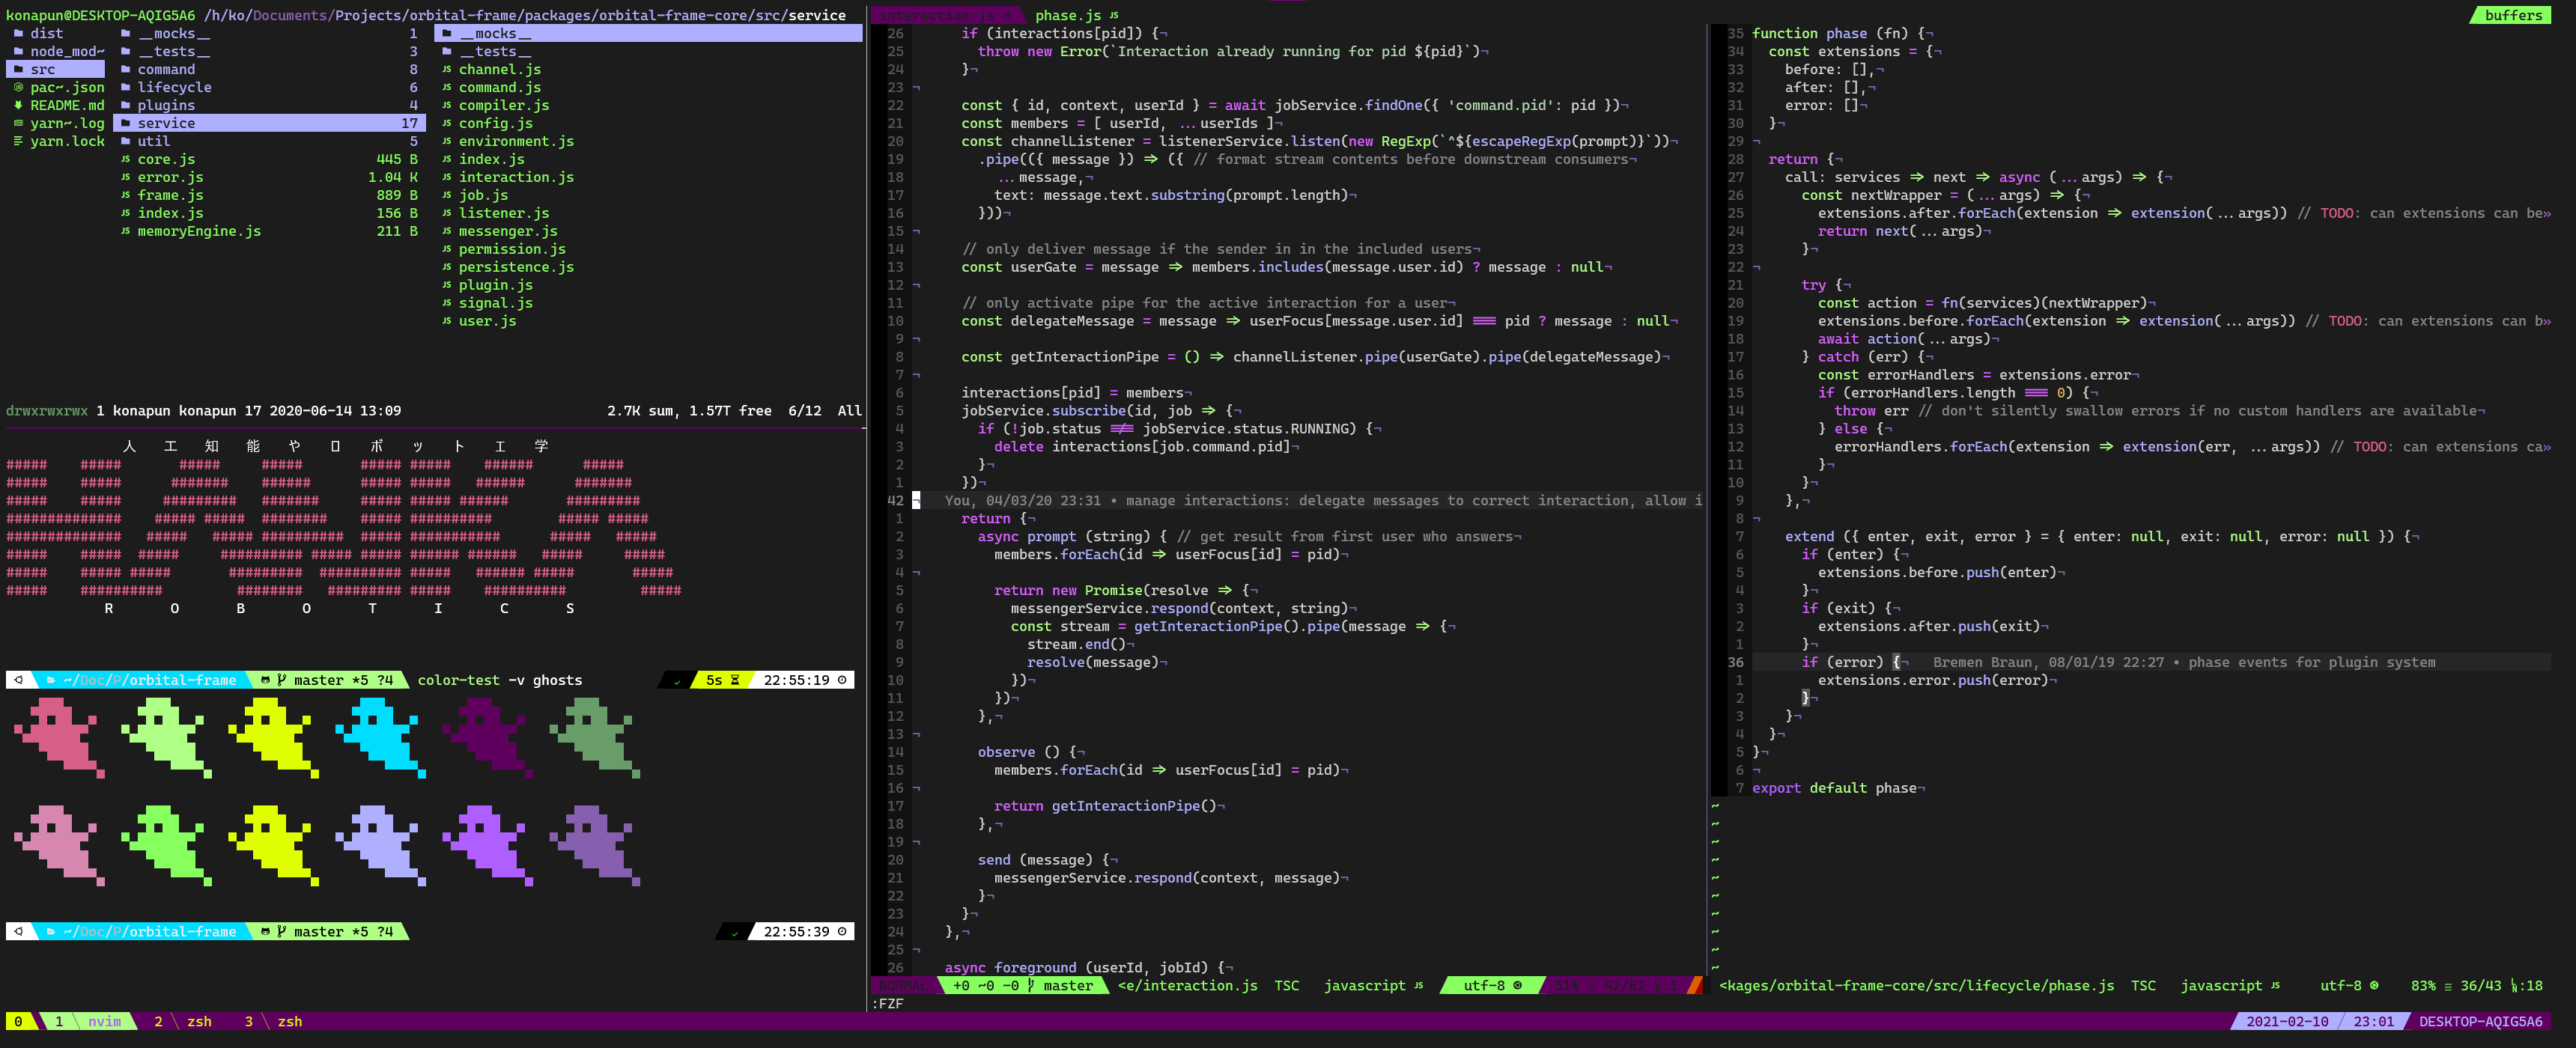
Task: Click the GitHub cat icon in the color-test prompt line
Action: tap(265, 680)
